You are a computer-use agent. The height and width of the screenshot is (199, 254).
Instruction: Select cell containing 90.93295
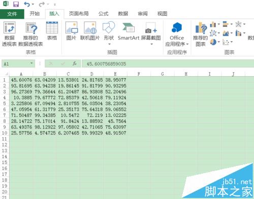click(115, 86)
